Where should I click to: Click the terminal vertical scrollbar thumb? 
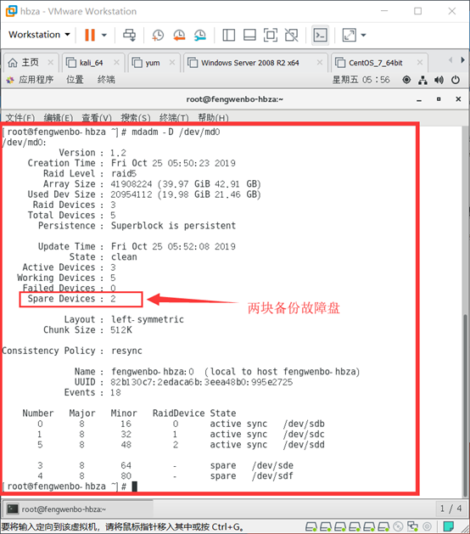[x=465, y=406]
